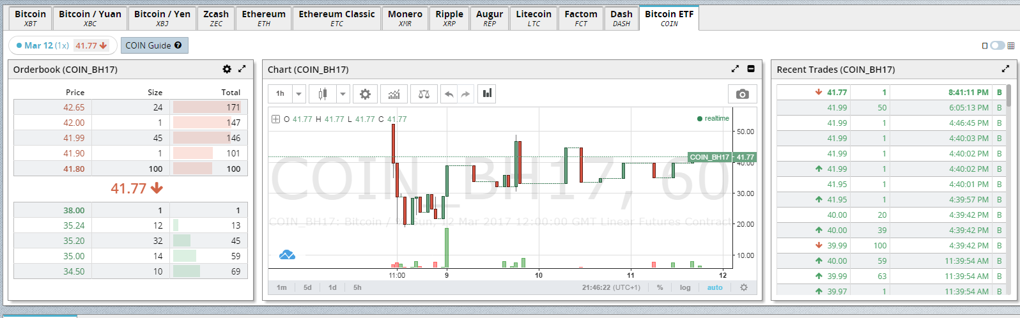Toggle percentage scale on chart

[x=660, y=287]
